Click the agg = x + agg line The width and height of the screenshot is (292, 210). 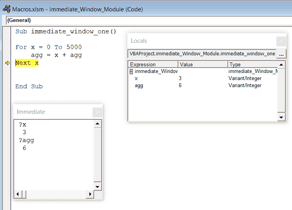tap(56, 55)
